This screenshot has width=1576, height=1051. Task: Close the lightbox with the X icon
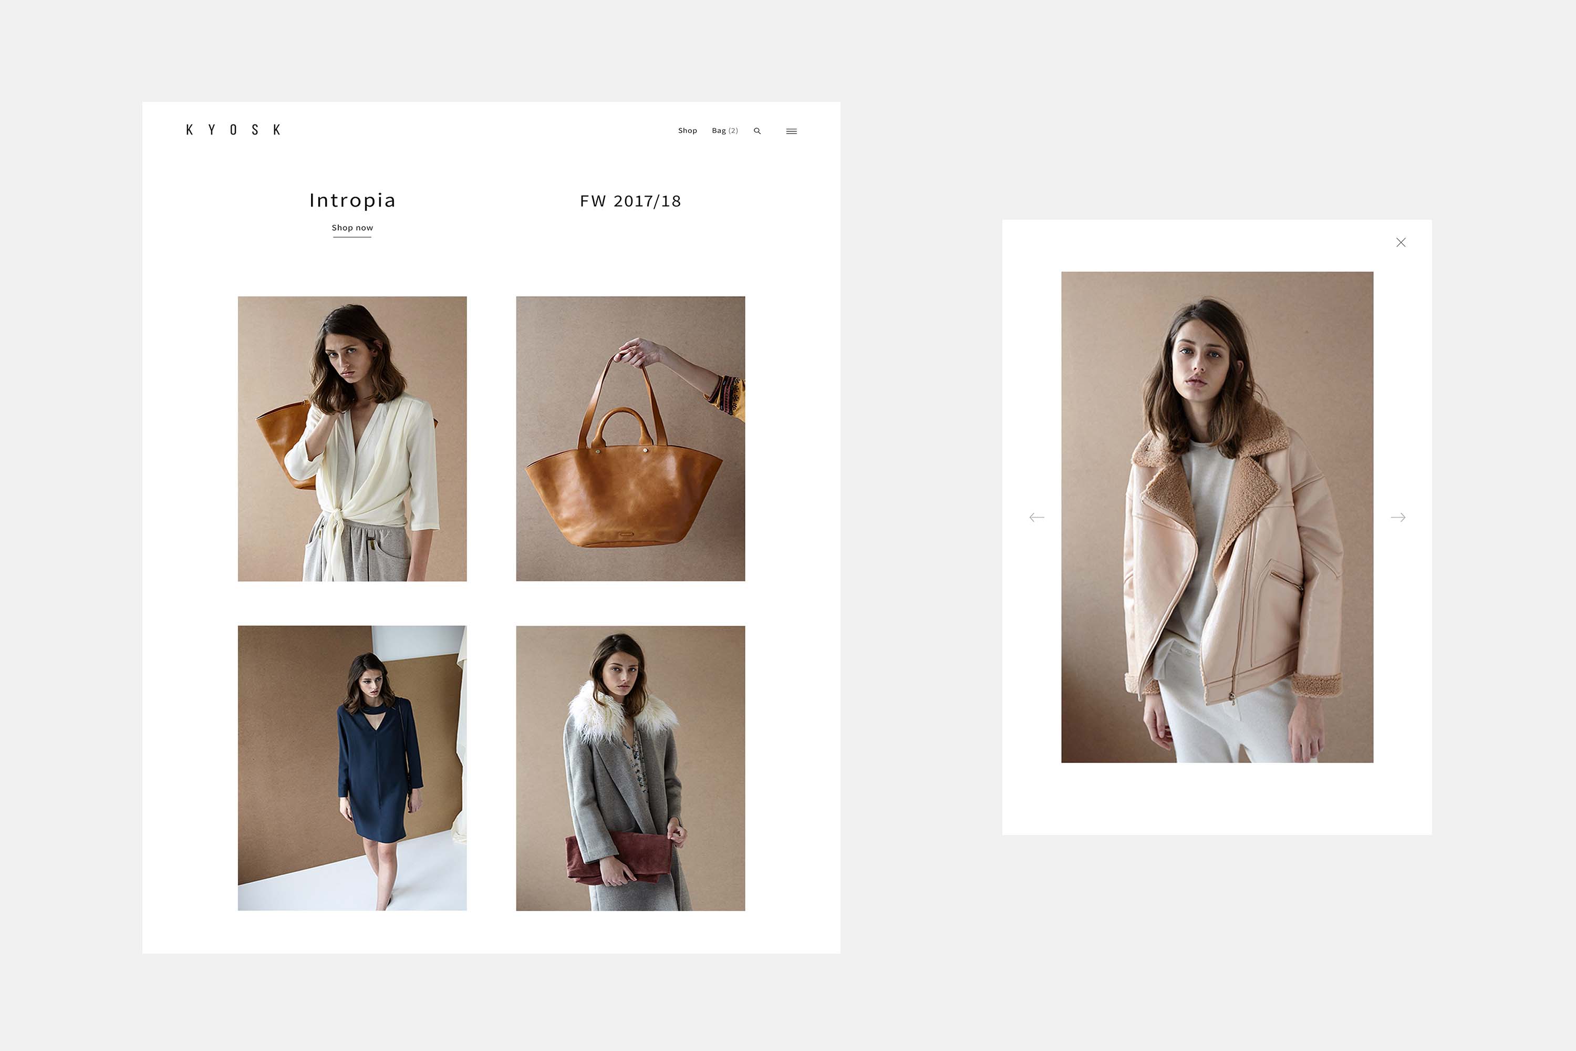point(1401,243)
